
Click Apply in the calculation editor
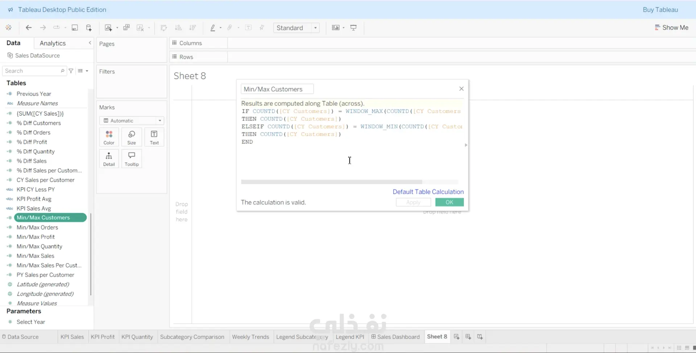coord(413,202)
